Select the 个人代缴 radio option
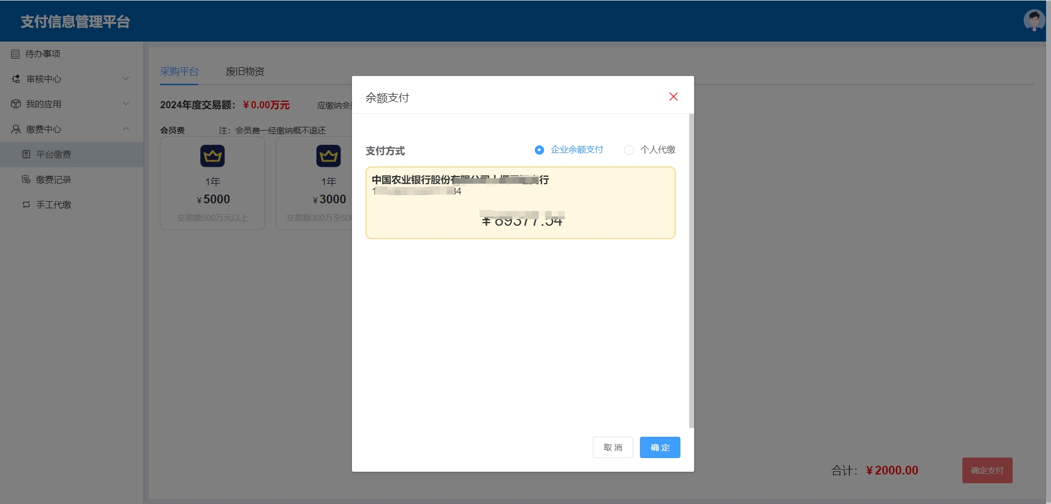Viewport: 1051px width, 504px height. tap(629, 150)
